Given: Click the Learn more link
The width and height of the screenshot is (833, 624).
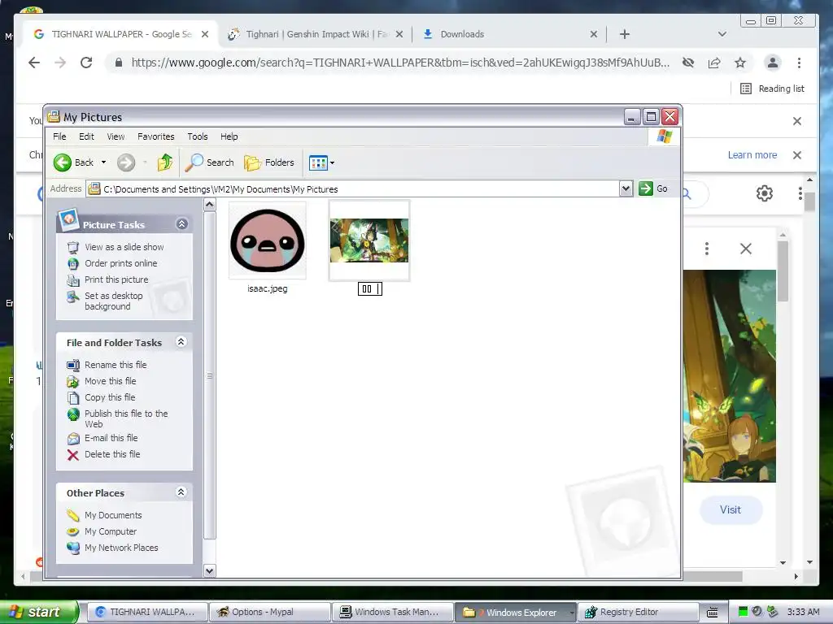Looking at the screenshot, I should tap(752, 155).
